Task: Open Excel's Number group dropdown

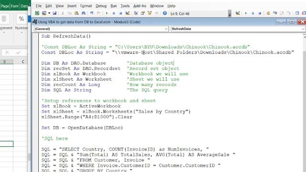Action: pyautogui.click(x=22, y=32)
